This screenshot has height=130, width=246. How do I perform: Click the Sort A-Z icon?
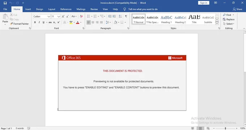point(120,17)
